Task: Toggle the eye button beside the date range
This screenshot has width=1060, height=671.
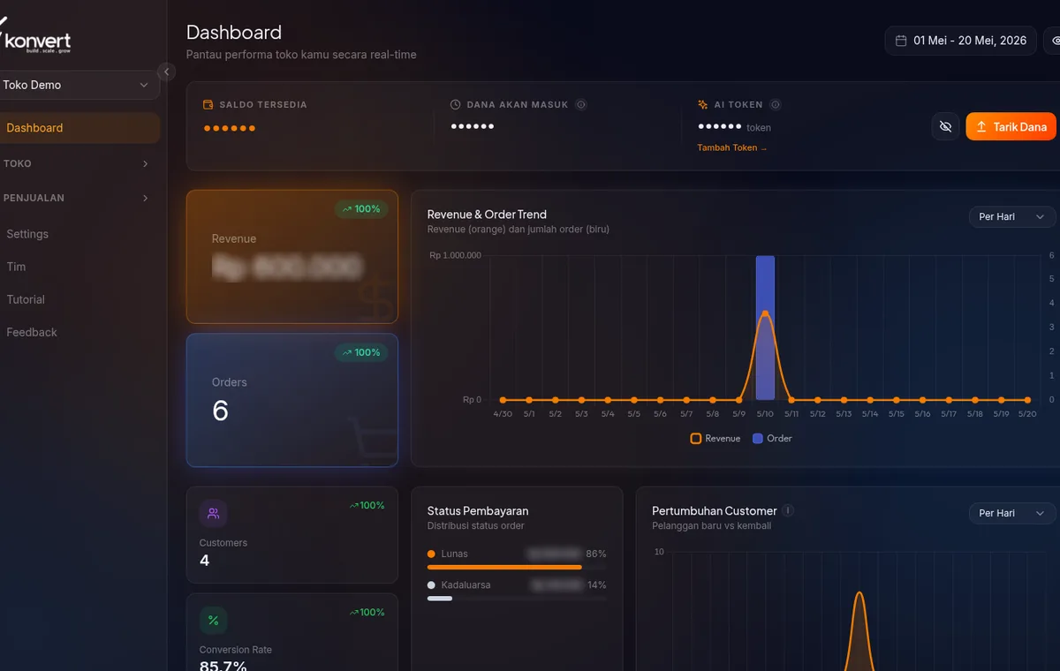Action: (1055, 41)
